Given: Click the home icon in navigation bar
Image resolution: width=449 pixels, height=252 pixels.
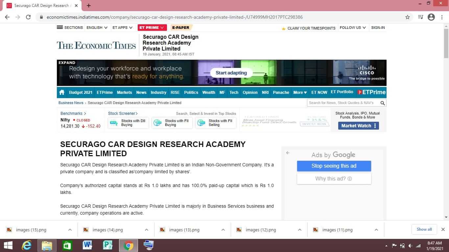Looking at the screenshot, I should point(62,93).
